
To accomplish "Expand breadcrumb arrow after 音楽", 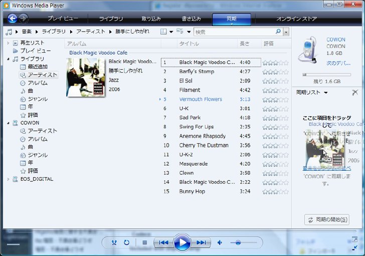I will (x=37, y=32).
